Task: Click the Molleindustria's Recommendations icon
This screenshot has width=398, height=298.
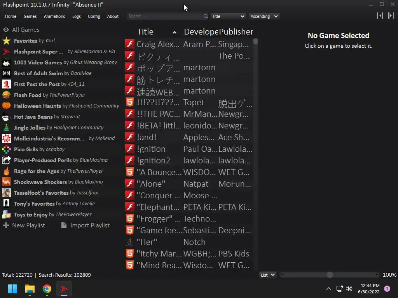Action: (6, 139)
